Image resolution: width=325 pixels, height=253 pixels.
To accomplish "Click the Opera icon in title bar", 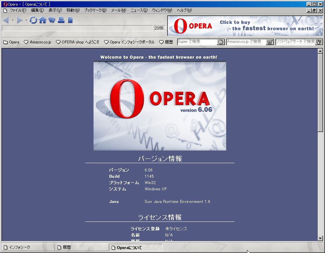I will pos(5,4).
